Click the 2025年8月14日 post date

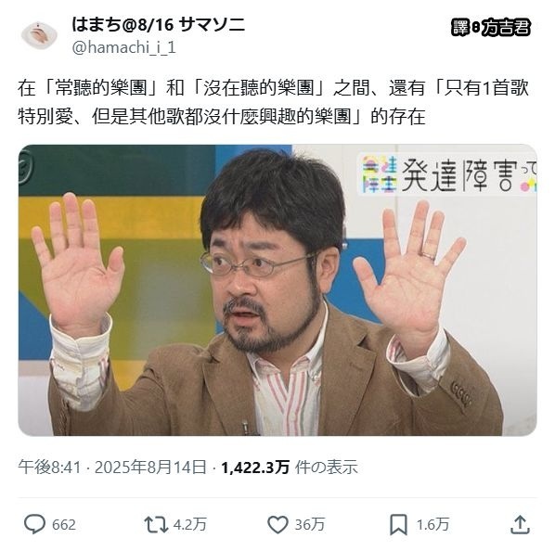pos(150,468)
